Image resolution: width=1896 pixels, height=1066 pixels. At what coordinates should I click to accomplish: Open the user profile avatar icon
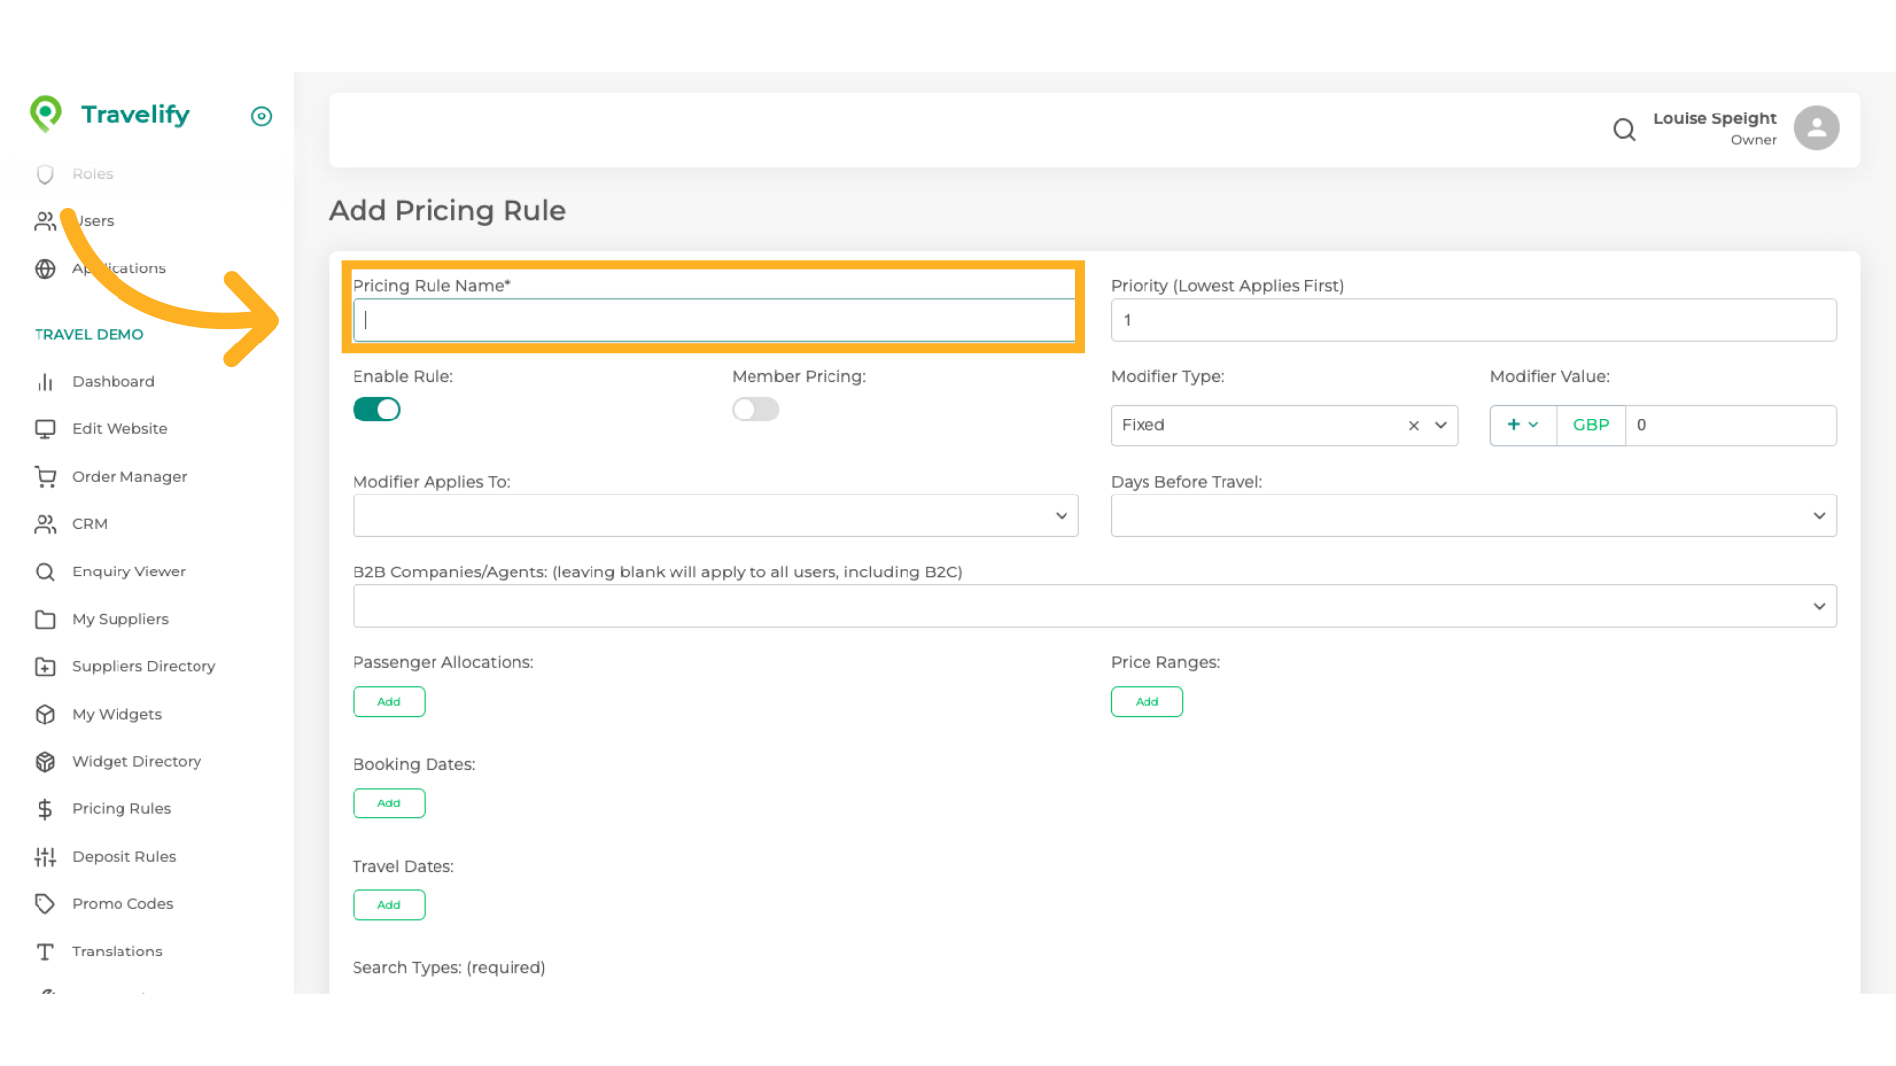1816,128
